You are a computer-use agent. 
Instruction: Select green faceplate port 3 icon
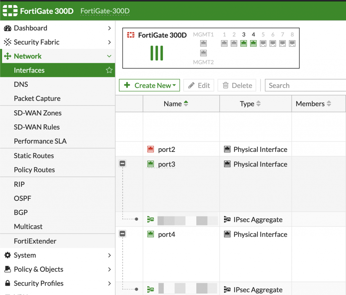pos(244,44)
